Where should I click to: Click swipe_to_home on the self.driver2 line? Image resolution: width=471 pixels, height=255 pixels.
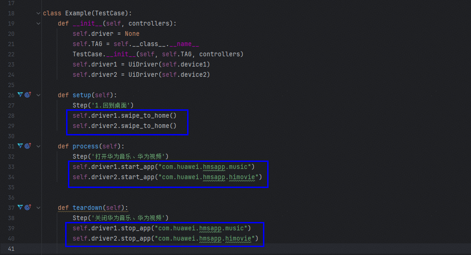145,126
